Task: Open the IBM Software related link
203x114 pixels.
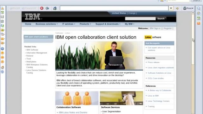Action: (32, 50)
